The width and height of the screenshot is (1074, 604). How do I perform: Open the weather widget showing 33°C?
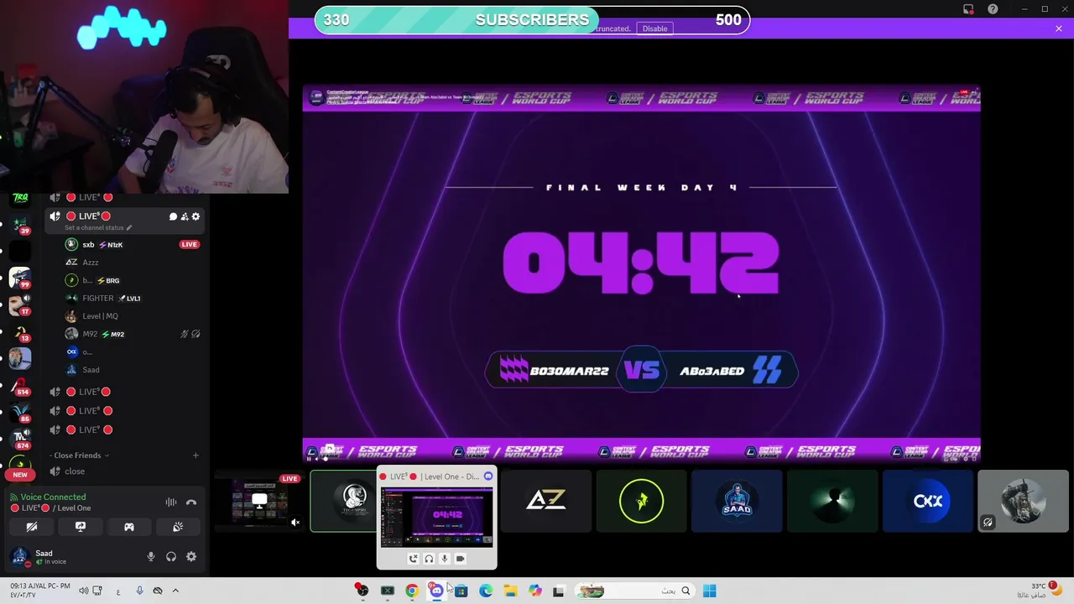coord(1037,591)
